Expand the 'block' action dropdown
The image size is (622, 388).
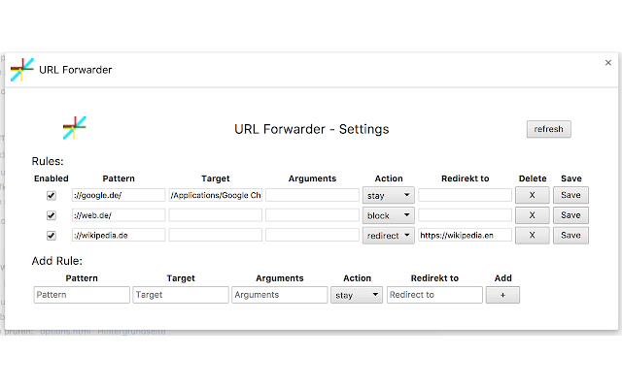click(388, 215)
